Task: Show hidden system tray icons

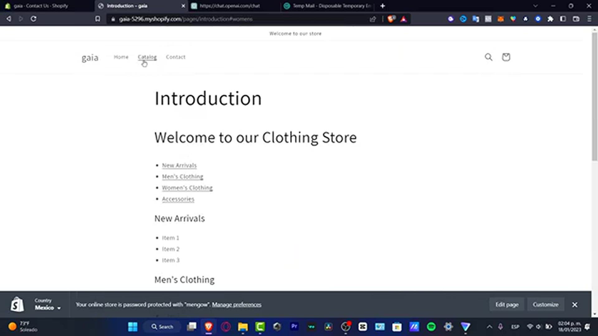Action: [489, 326]
